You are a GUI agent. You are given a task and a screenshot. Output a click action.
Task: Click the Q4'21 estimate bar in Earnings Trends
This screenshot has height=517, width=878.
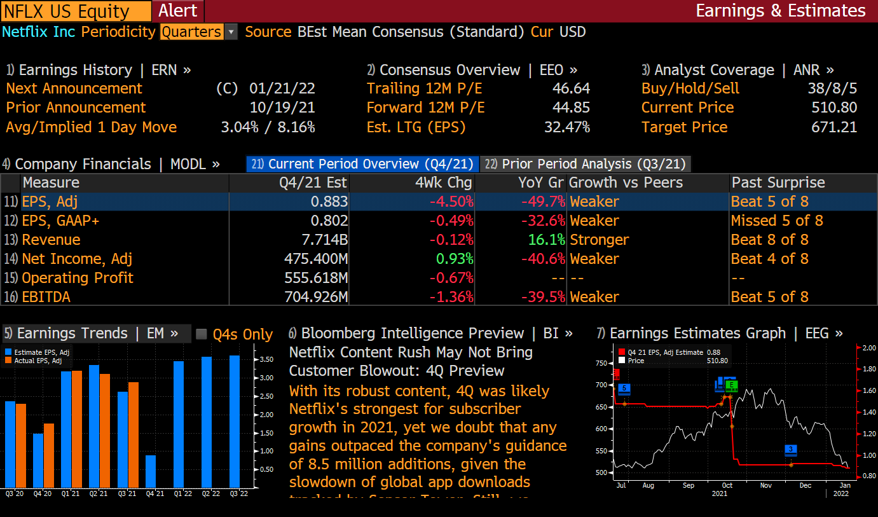click(x=150, y=471)
